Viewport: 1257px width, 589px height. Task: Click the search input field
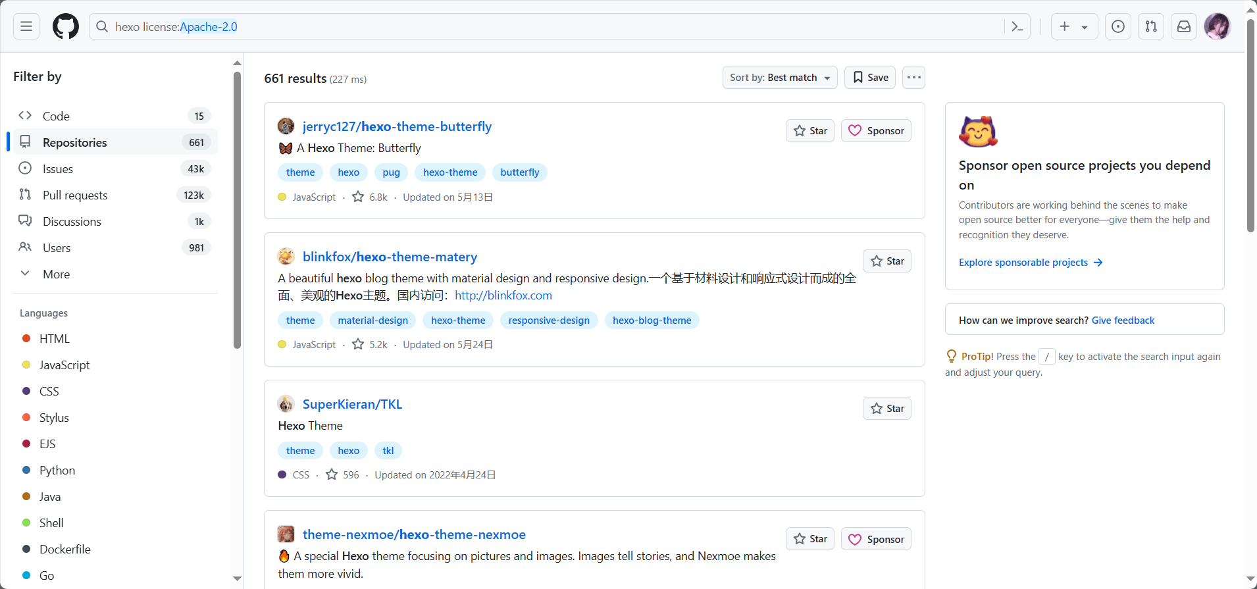pos(553,27)
